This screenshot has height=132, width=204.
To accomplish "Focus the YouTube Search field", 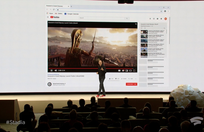I will point(101,18).
